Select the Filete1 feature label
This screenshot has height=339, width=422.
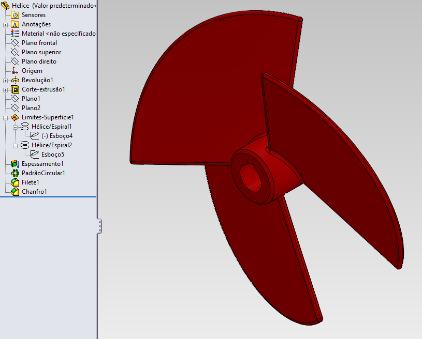(31, 182)
